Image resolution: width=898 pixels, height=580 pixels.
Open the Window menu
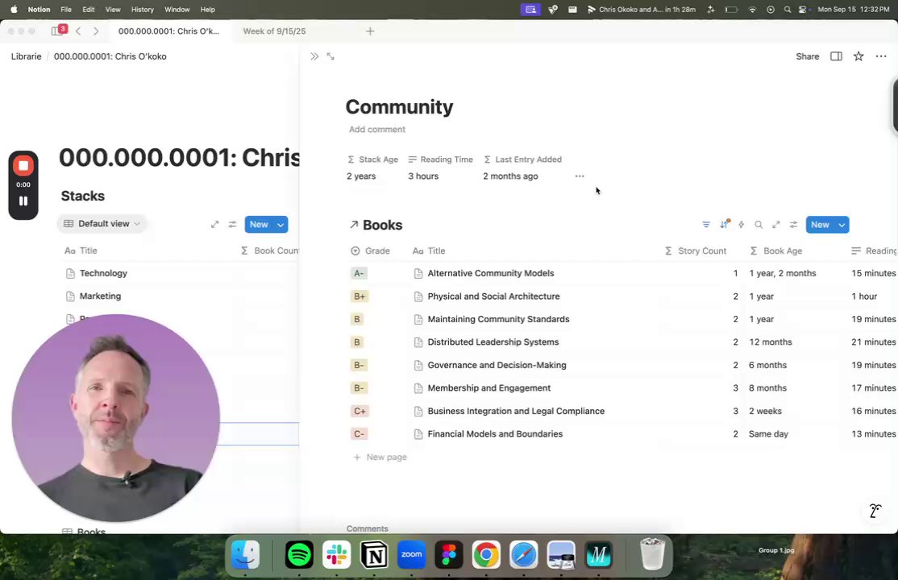pyautogui.click(x=177, y=9)
